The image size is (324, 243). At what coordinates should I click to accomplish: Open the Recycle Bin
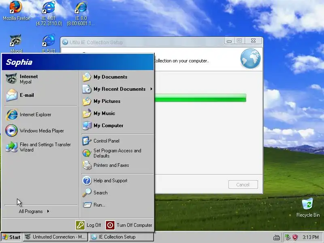(308, 207)
